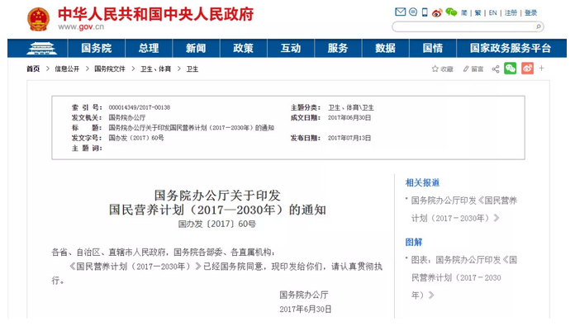Screen dimensions: 575x326
Task: Open related report 国务院办公厅印发《国民营养计划》
Action: tap(463, 209)
